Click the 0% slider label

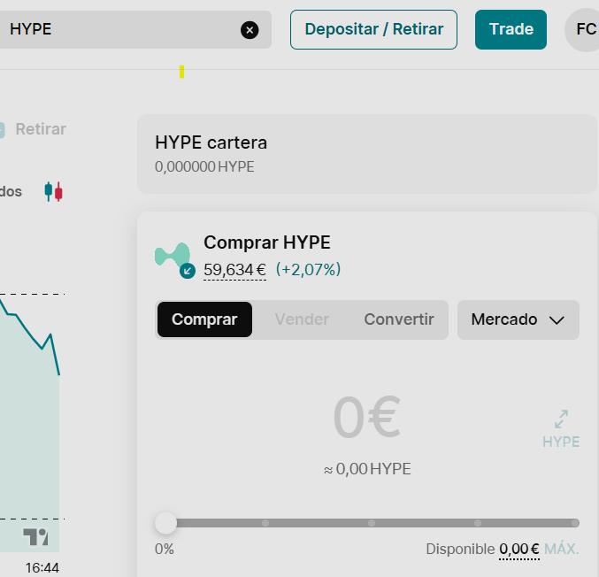point(165,549)
